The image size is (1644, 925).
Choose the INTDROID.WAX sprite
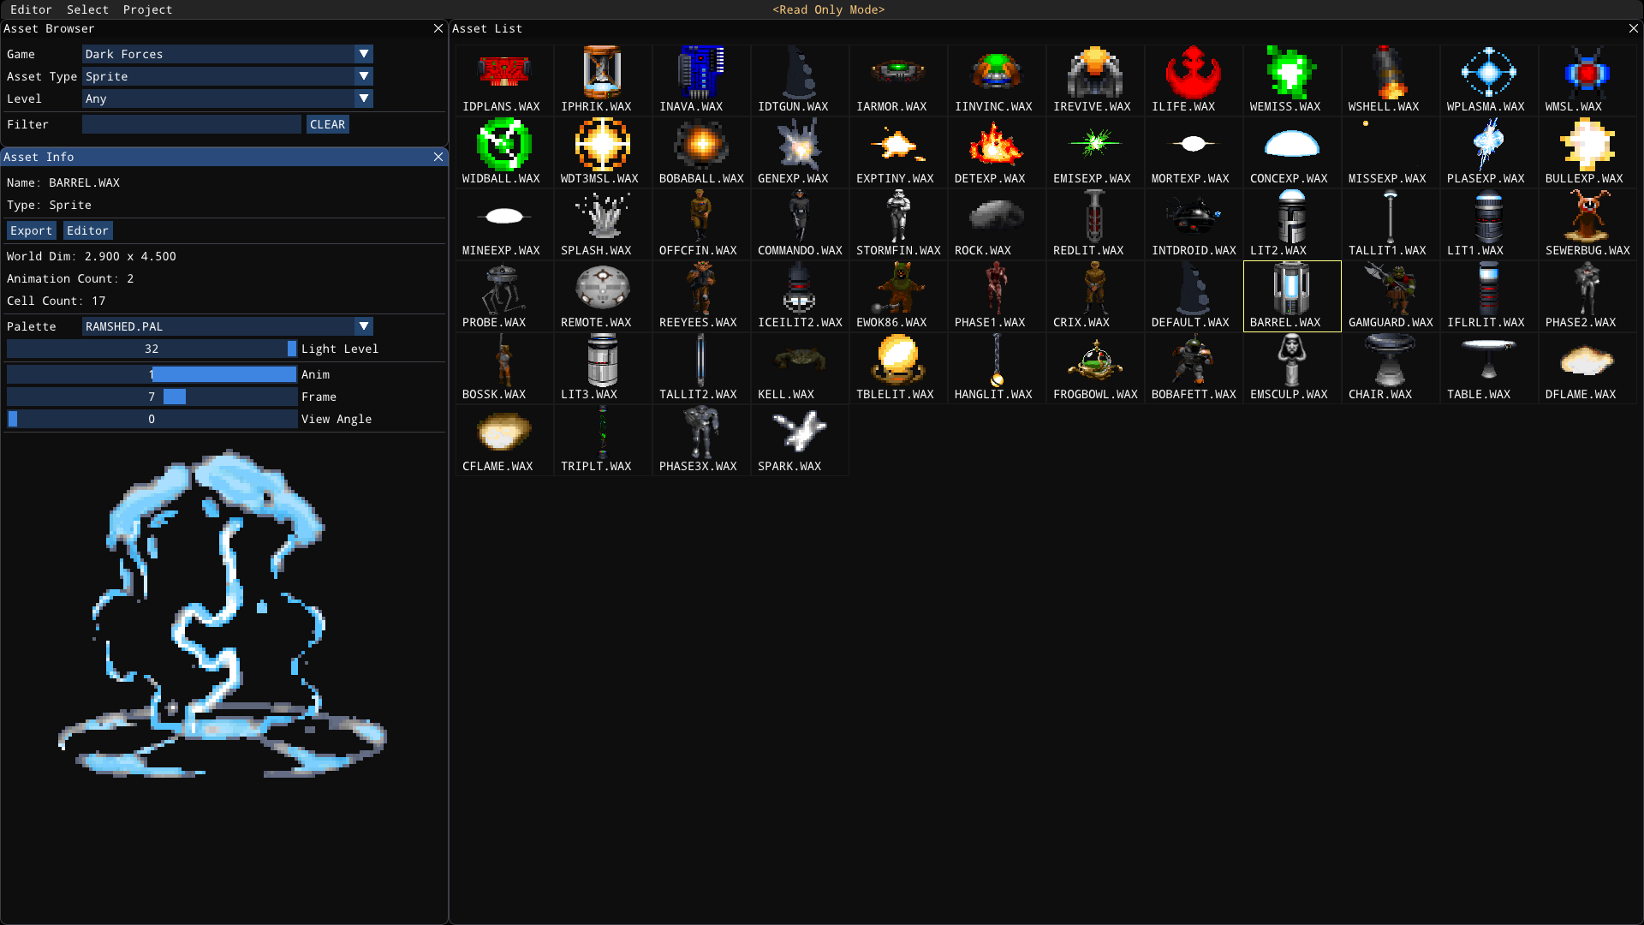pyautogui.click(x=1194, y=224)
